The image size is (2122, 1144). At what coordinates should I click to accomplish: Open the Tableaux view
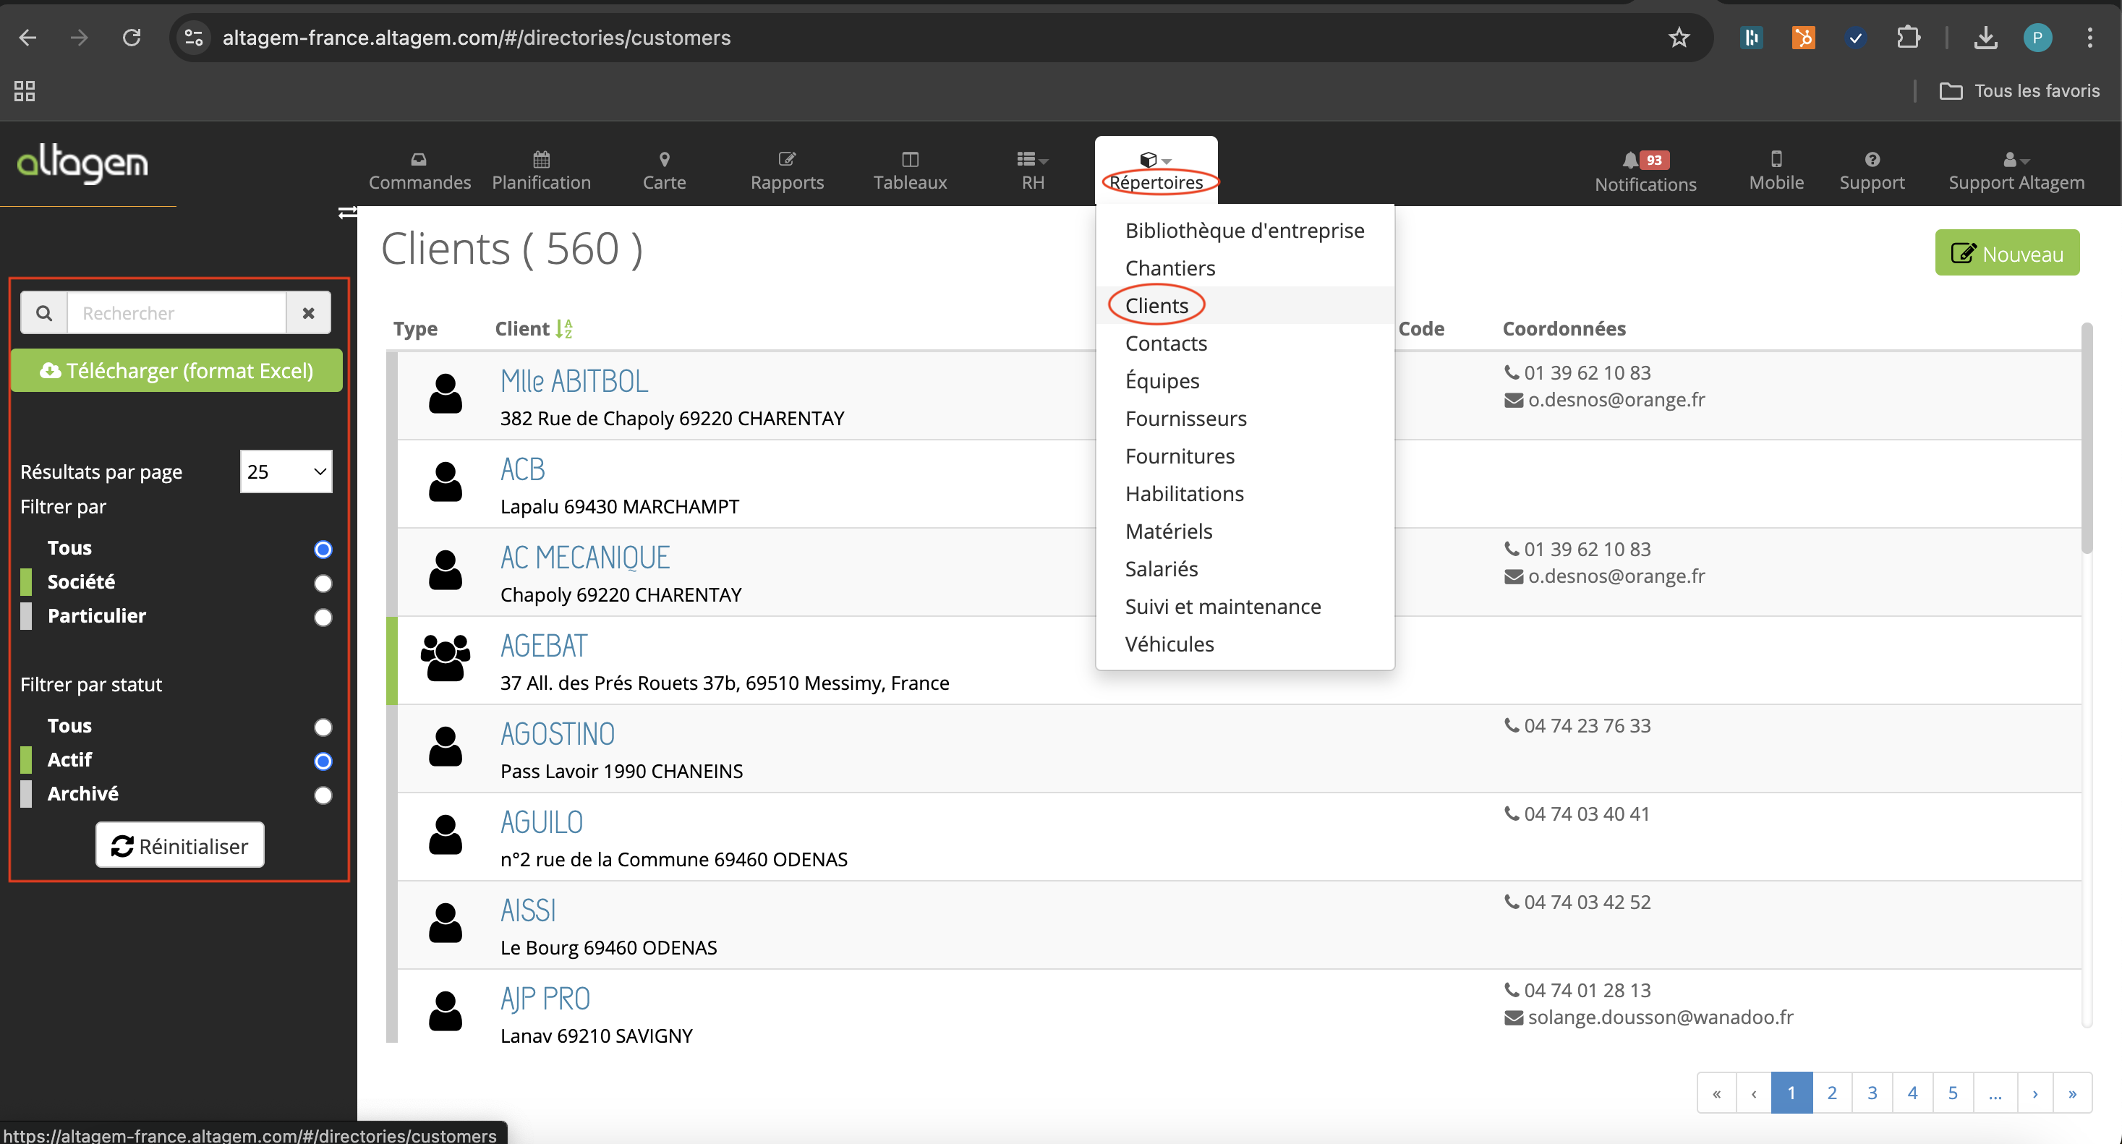909,171
